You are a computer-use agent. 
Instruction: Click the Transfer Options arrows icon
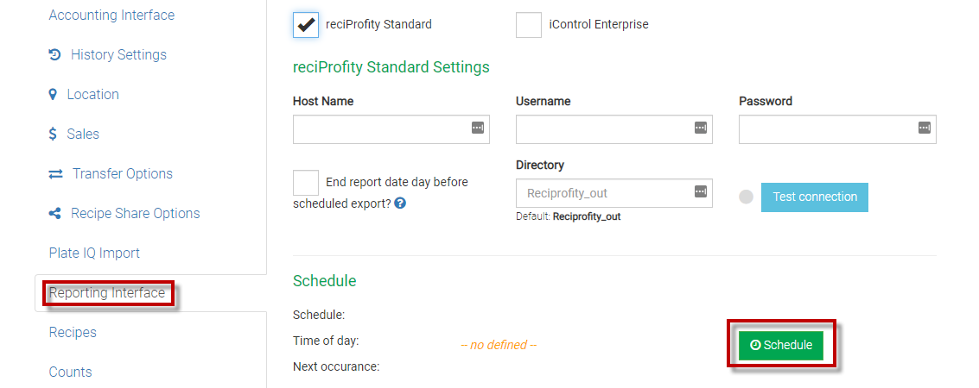coord(55,173)
